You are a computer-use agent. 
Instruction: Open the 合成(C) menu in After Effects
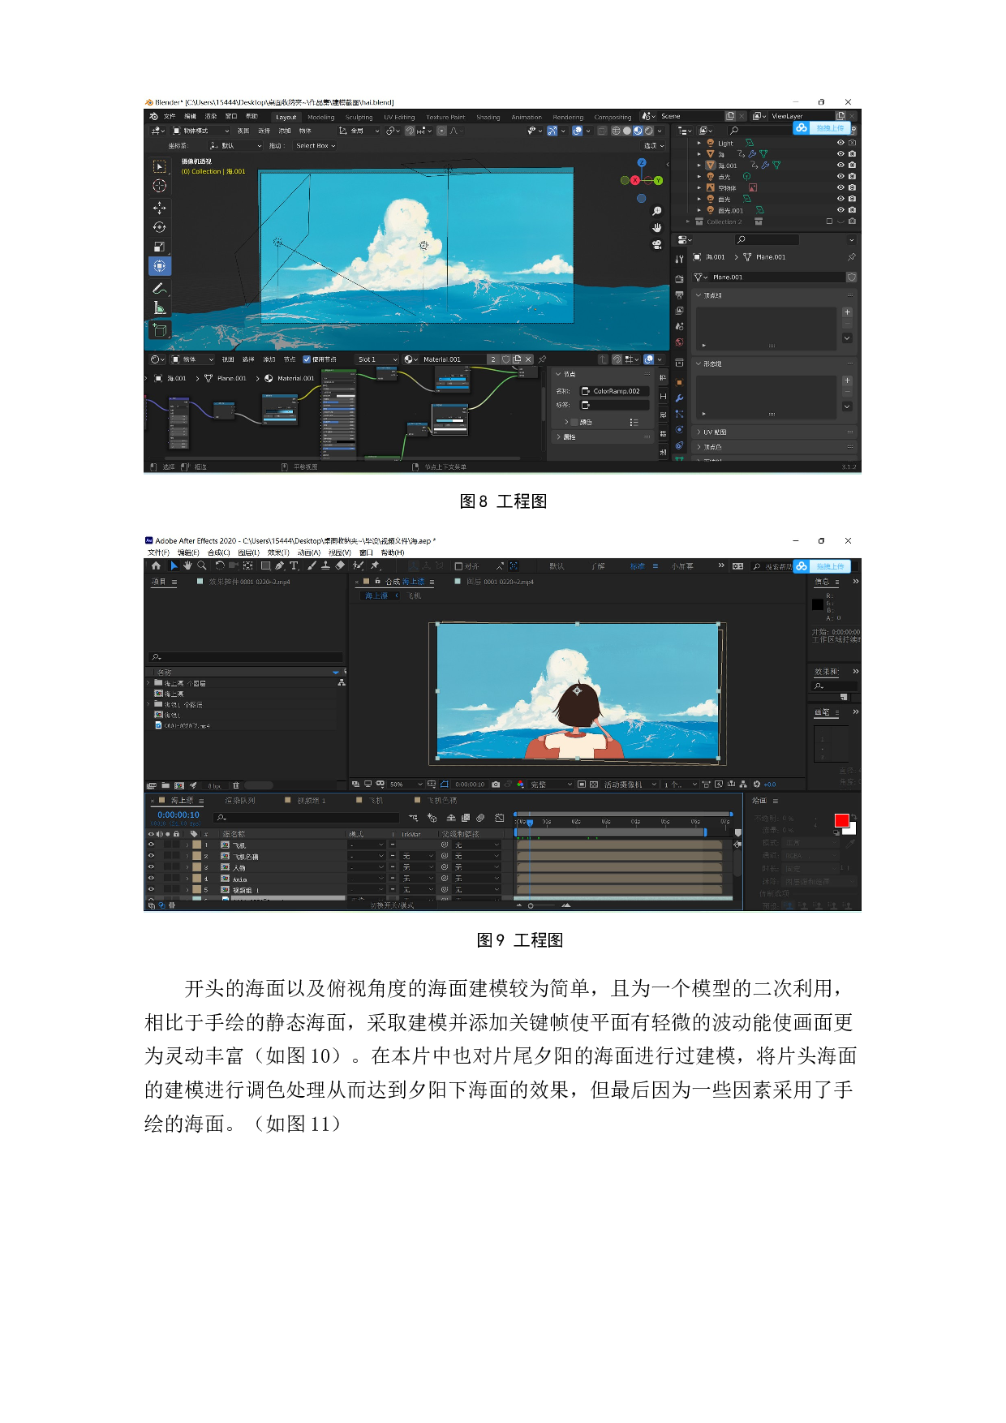[218, 552]
